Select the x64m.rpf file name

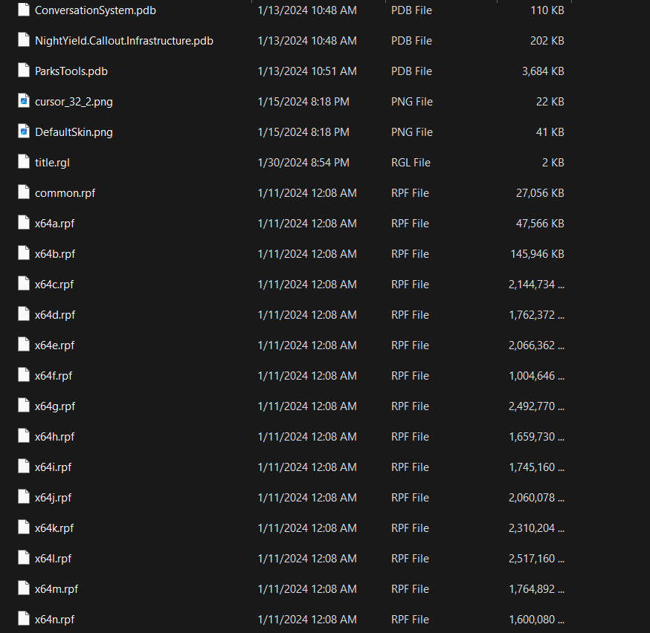pyautogui.click(x=57, y=589)
